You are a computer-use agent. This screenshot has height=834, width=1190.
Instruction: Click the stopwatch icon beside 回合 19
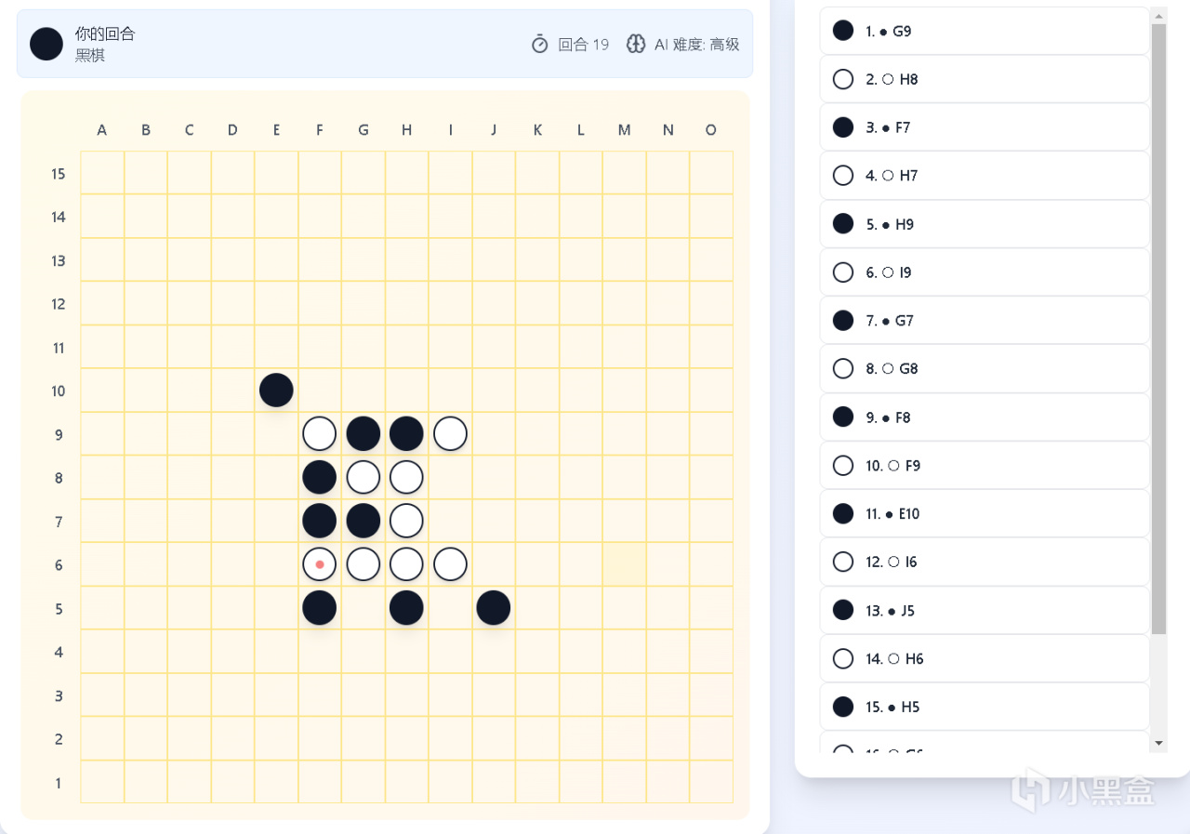pos(540,44)
